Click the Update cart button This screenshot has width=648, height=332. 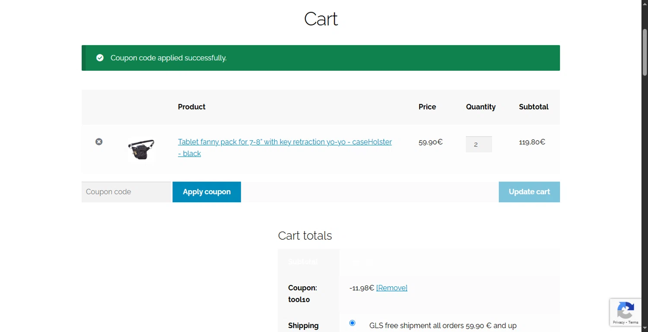coord(529,192)
